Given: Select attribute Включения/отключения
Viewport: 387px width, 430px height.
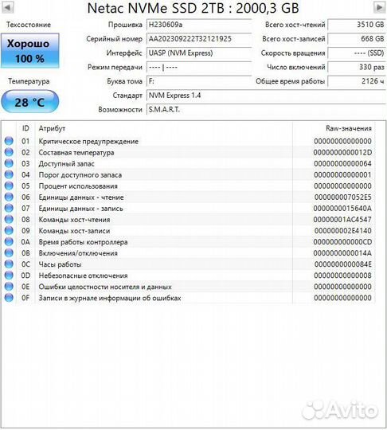Looking at the screenshot, I should tap(78, 253).
